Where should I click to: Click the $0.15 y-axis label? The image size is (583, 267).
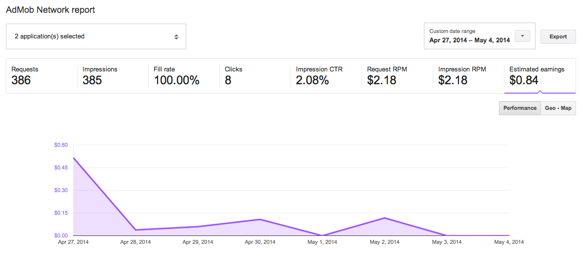pyautogui.click(x=61, y=213)
